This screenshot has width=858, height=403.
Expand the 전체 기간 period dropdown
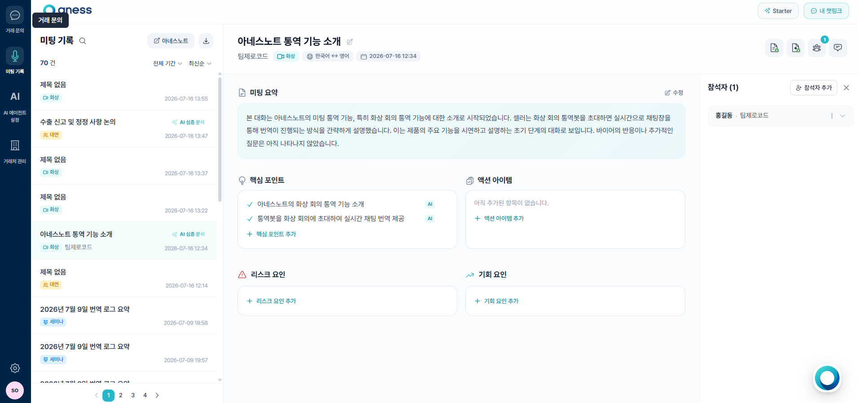coord(168,63)
